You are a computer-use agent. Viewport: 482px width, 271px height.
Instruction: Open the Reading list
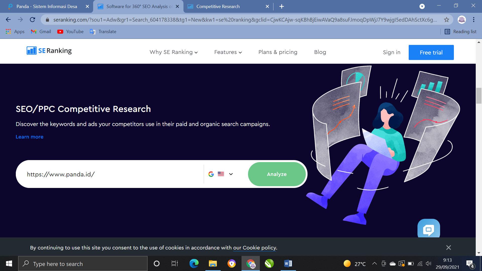(x=461, y=32)
